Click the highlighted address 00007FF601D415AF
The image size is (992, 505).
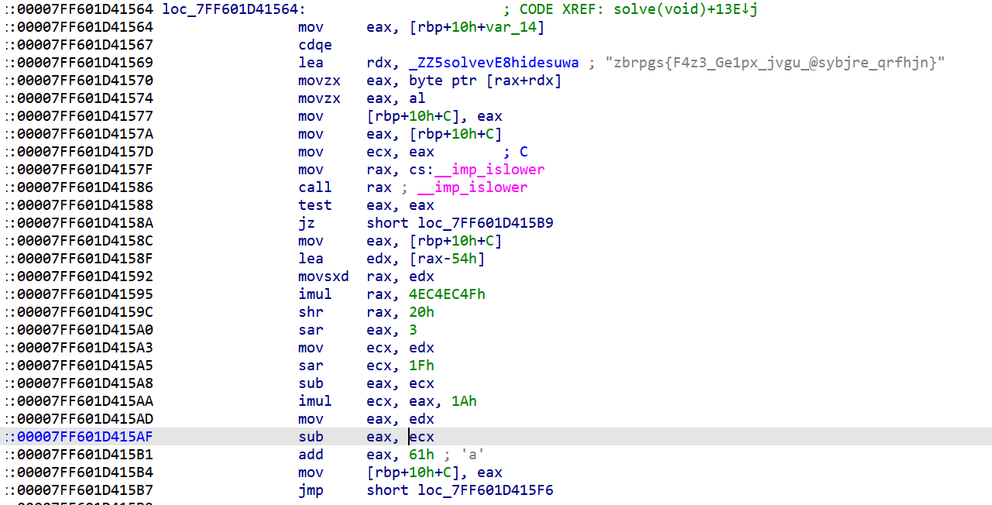85,437
